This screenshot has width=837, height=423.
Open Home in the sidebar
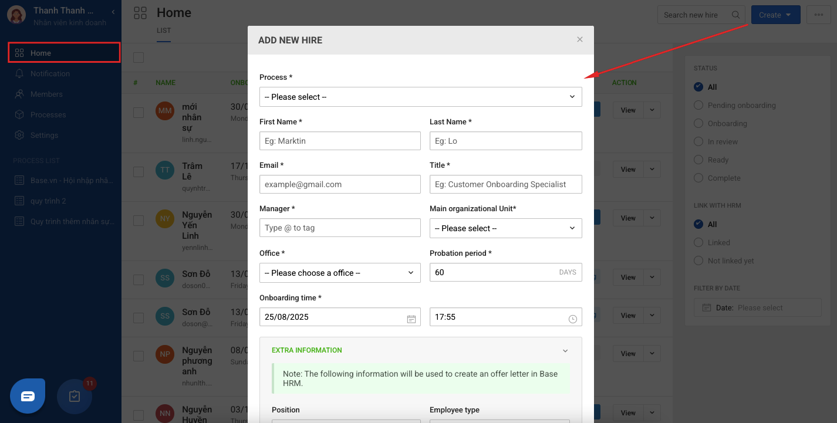(64, 53)
